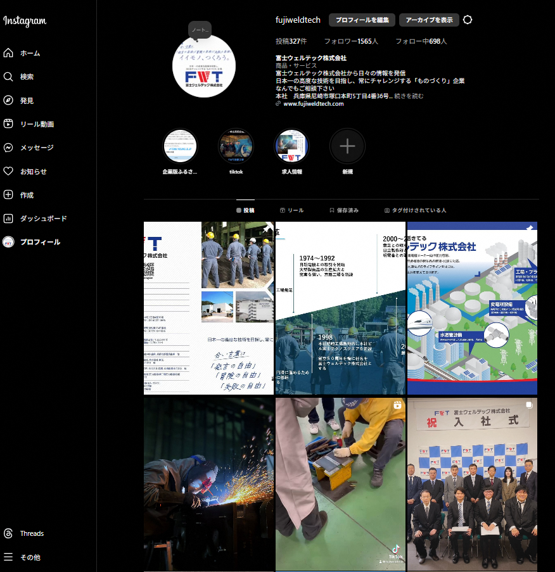Image resolution: width=555 pixels, height=572 pixels.
Task: Open the www.fujiweldtech.com link
Action: pos(313,104)
